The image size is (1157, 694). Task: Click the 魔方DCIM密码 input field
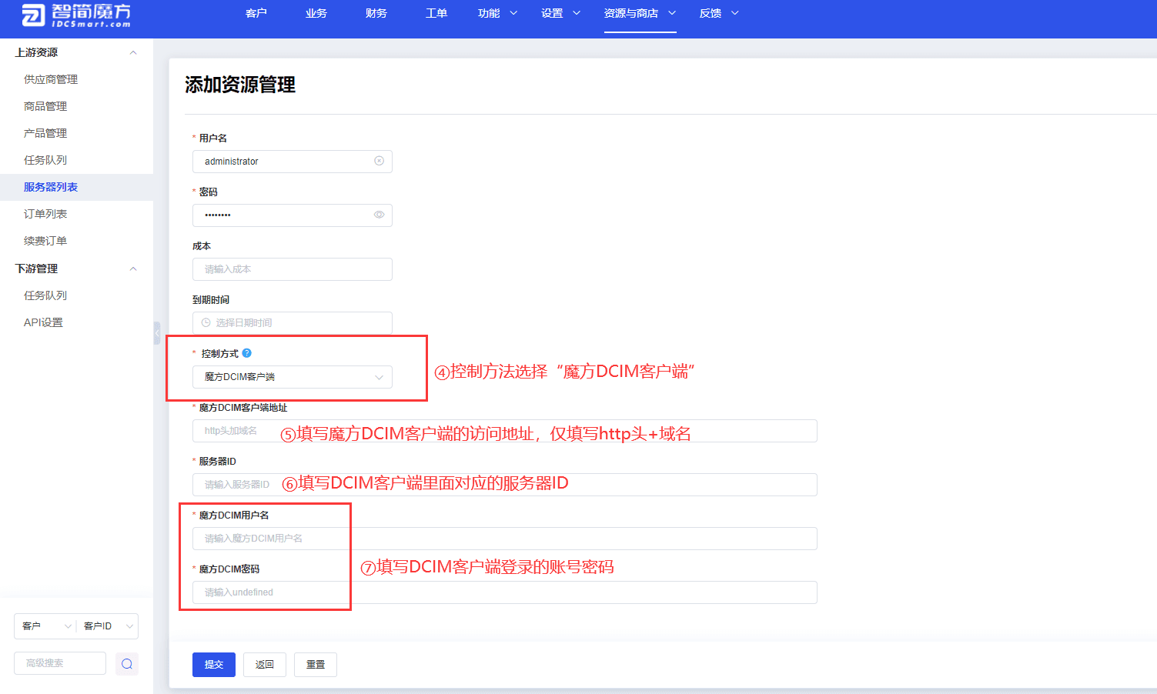505,592
